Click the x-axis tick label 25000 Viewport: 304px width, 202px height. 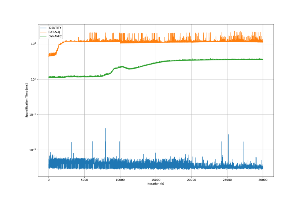pyautogui.click(x=227, y=180)
